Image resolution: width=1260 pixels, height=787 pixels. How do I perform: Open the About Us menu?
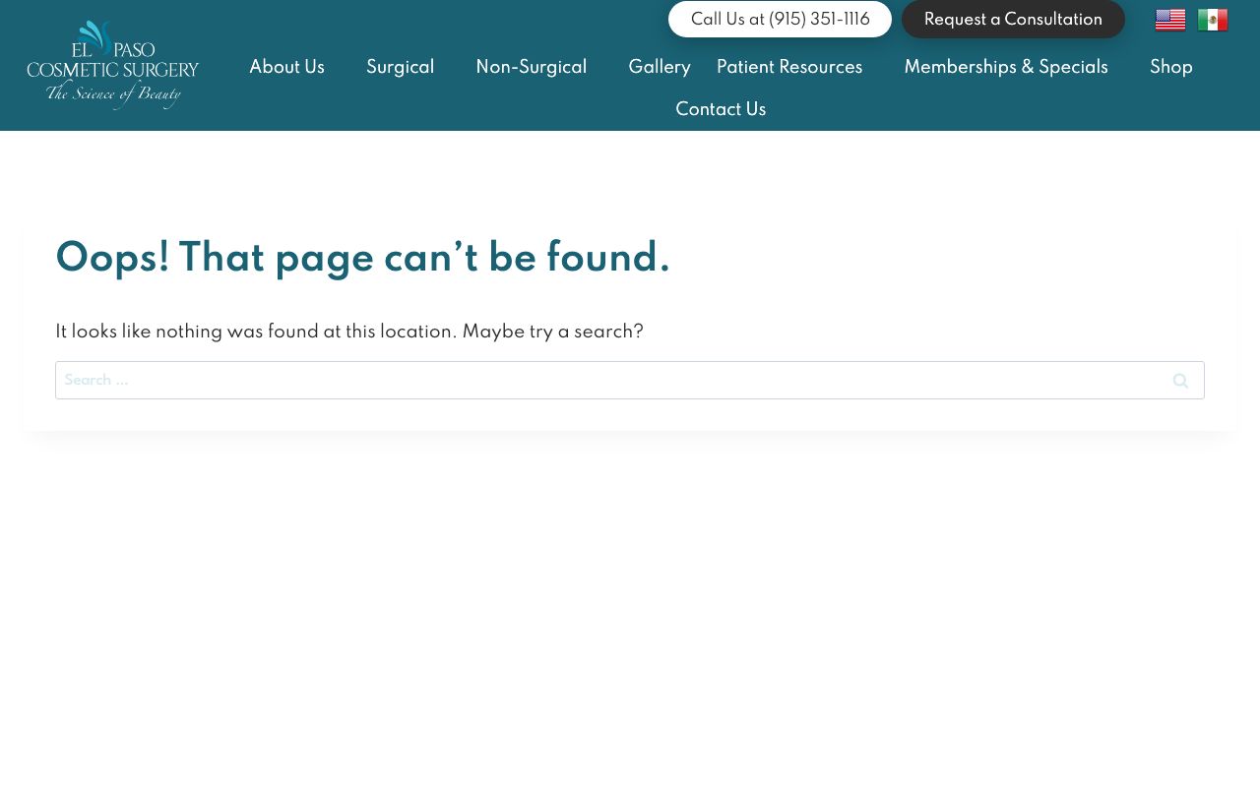point(286,68)
